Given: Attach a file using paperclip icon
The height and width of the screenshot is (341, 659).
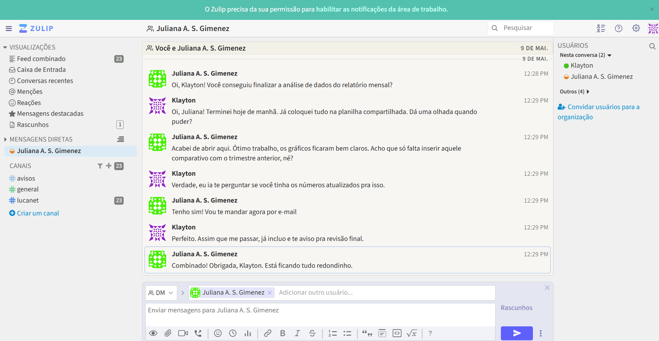Looking at the screenshot, I should (168, 333).
